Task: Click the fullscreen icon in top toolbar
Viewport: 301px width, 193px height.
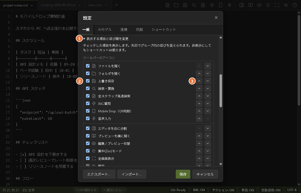Action: click(x=277, y=5)
